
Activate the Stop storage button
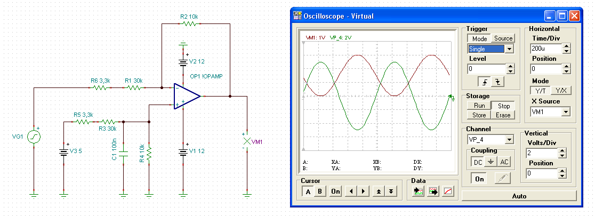[x=503, y=106]
